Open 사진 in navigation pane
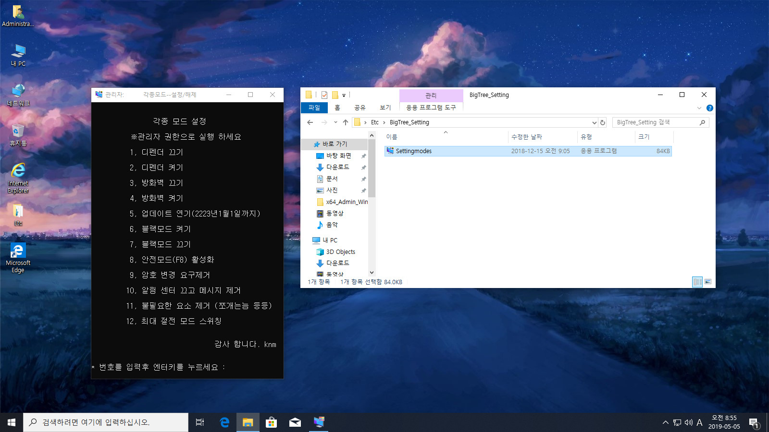The image size is (769, 432). click(x=332, y=190)
